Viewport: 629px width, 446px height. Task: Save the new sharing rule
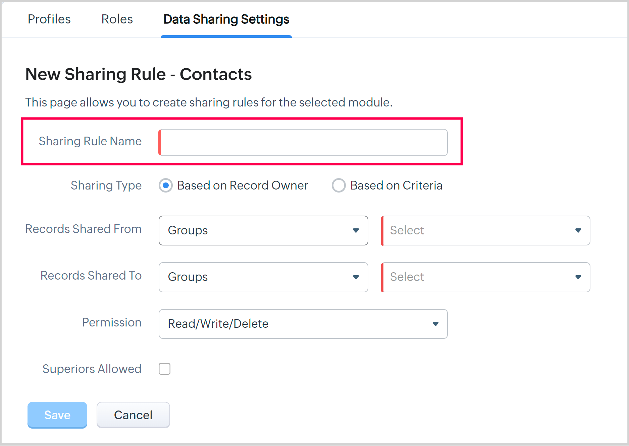[57, 415]
